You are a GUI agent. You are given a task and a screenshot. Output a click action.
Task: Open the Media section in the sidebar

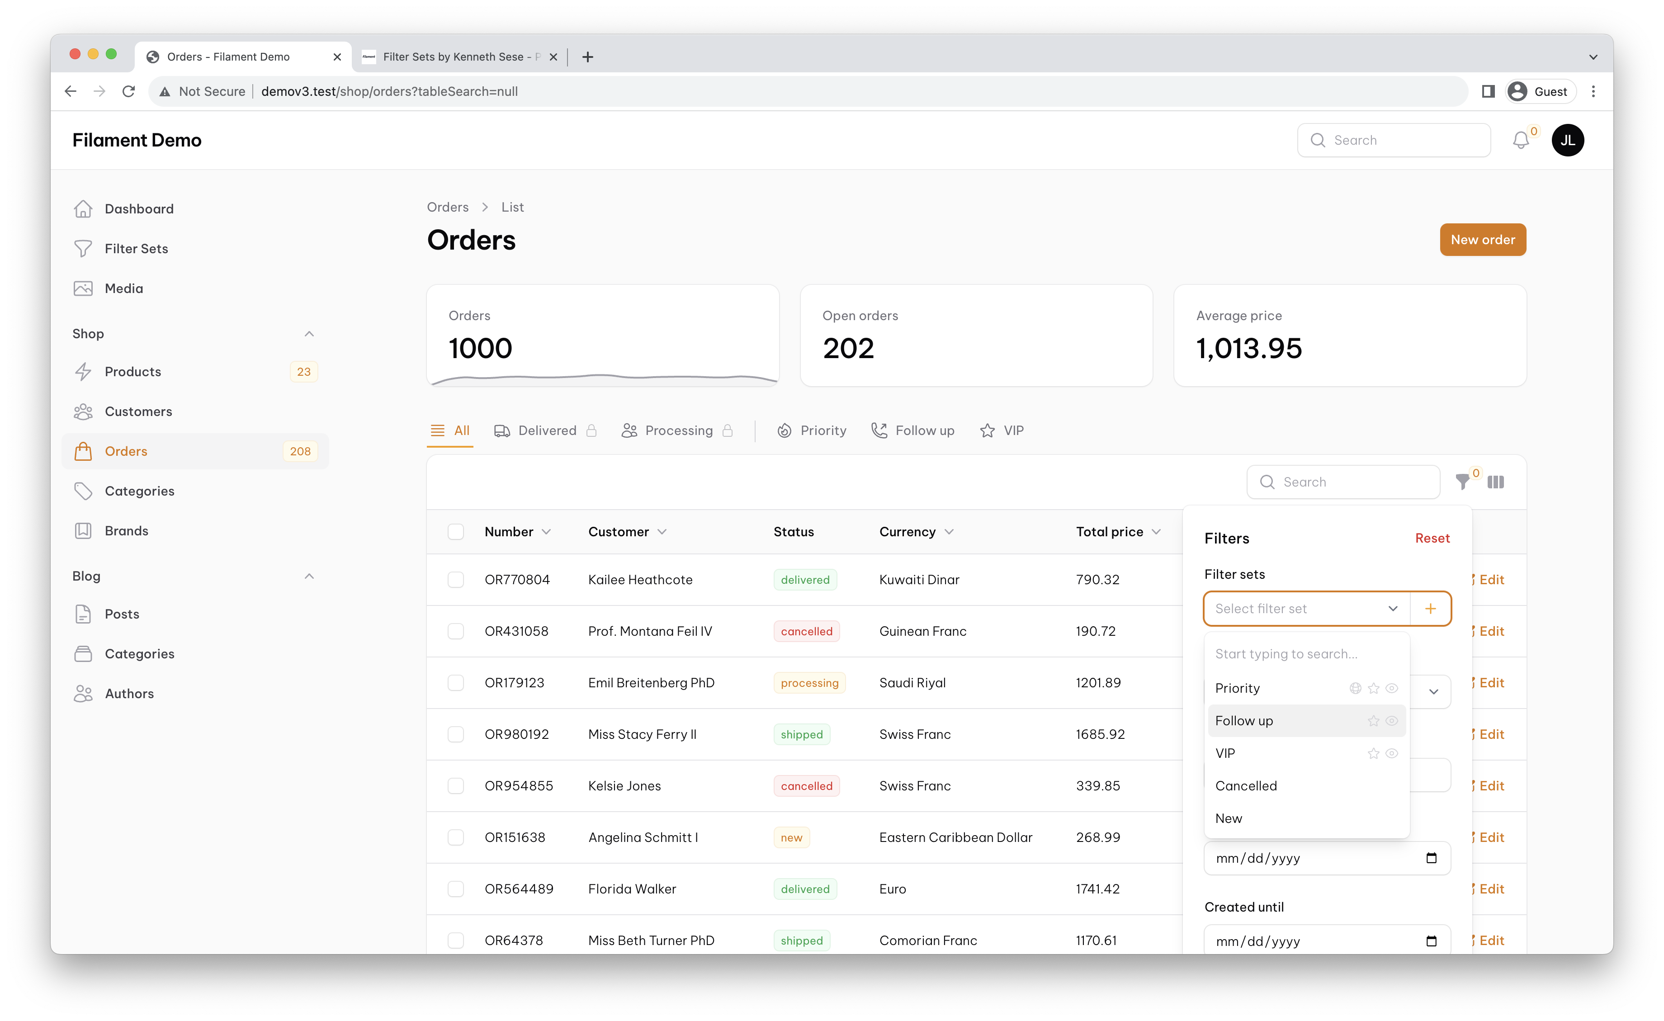coord(123,288)
